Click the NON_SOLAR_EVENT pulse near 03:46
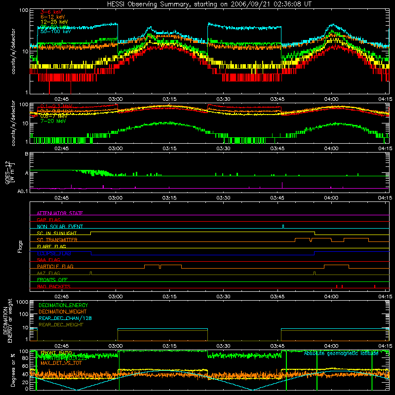Viewport: 395px width, 395px height. 283,227
